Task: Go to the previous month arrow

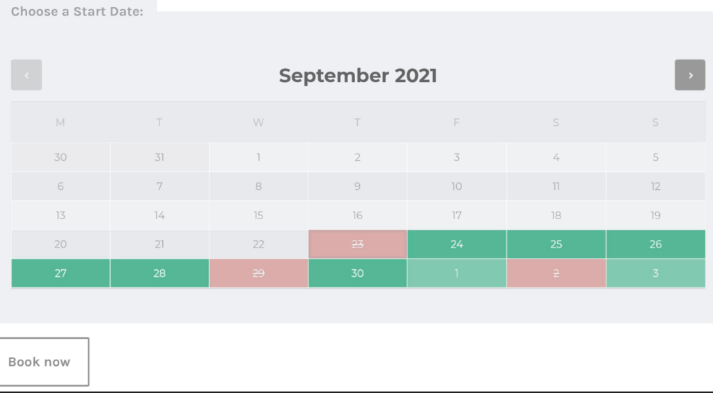Action: [x=26, y=75]
